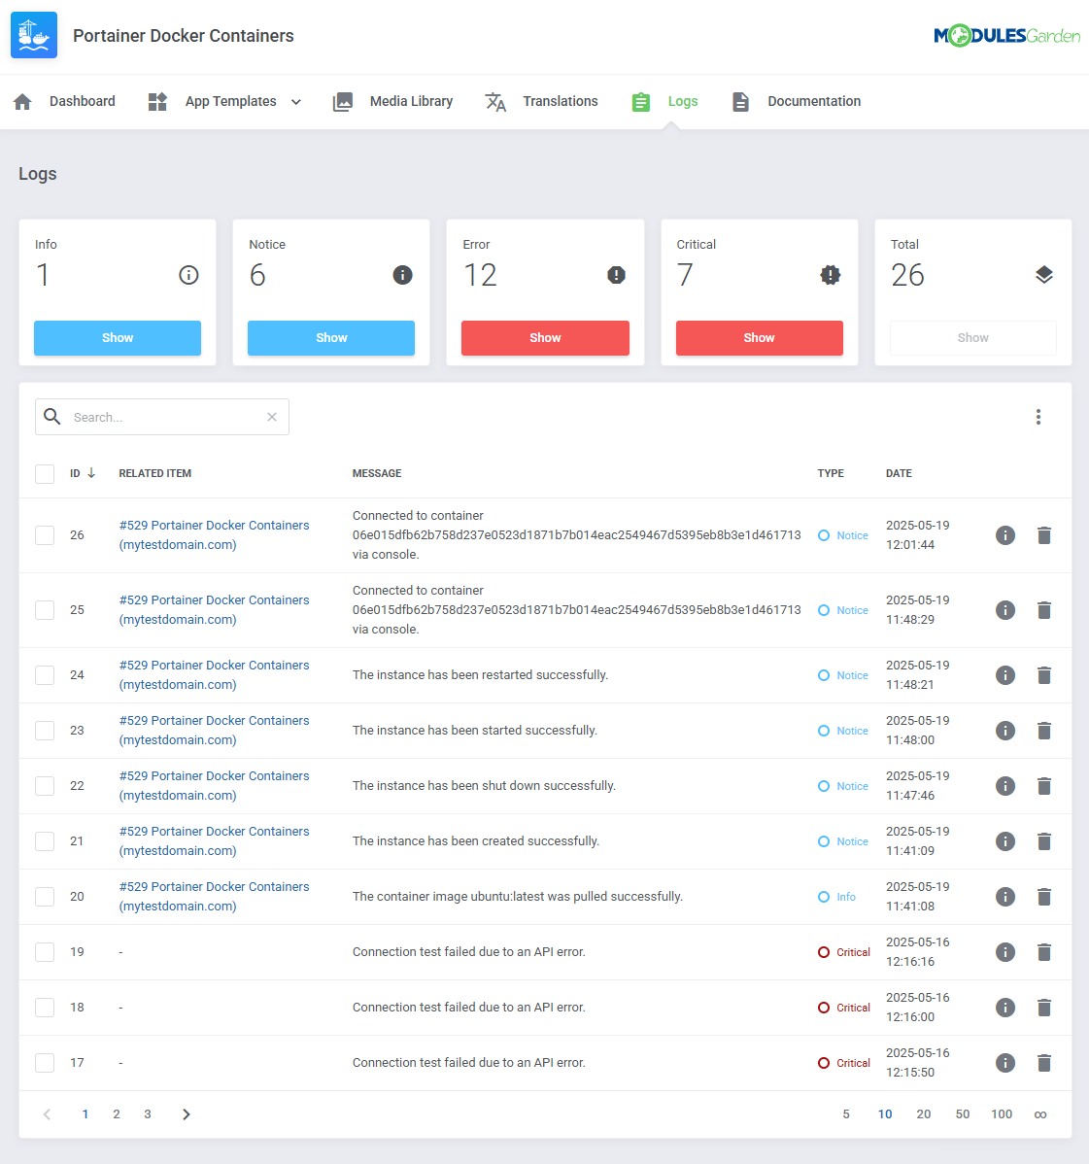
Task: Go to previous page with left chevron
Action: point(47,1114)
